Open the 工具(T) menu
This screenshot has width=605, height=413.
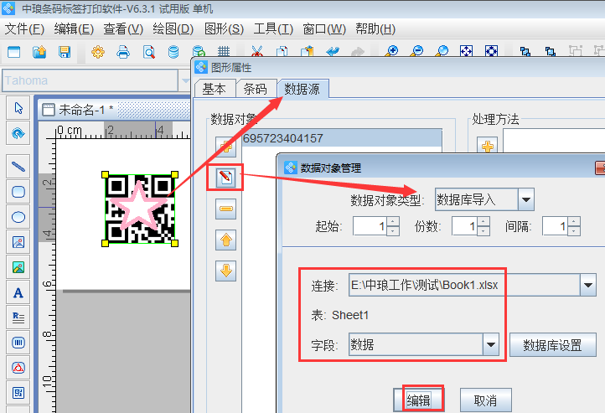click(273, 29)
